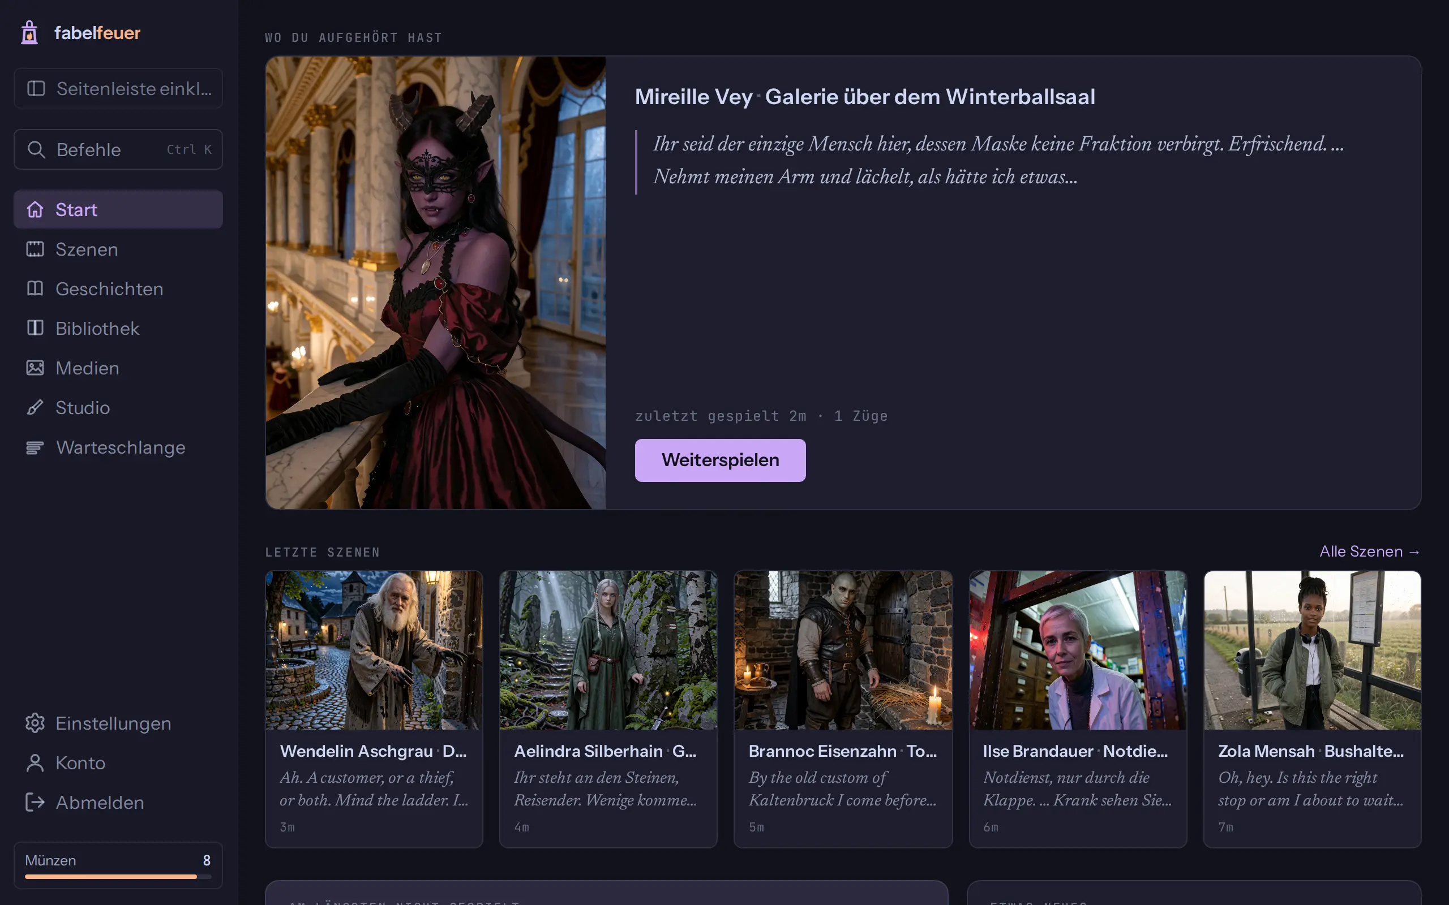1449x905 pixels.
Task: Focus the Befehle command search field
Action: click(x=118, y=149)
